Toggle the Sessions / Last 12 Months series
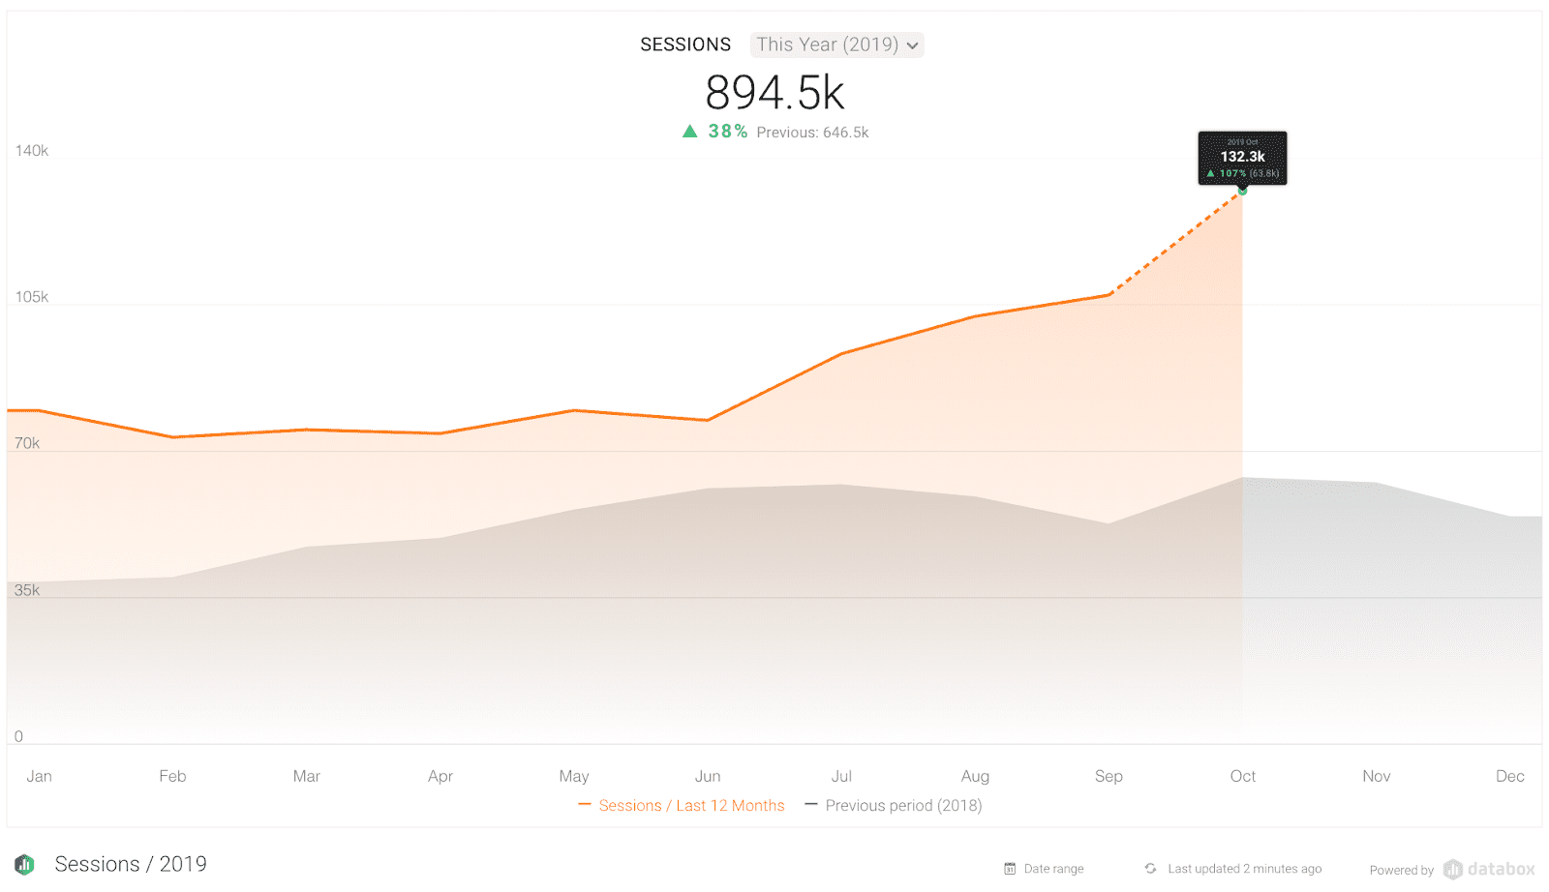This screenshot has height=892, width=1549. 691,806
